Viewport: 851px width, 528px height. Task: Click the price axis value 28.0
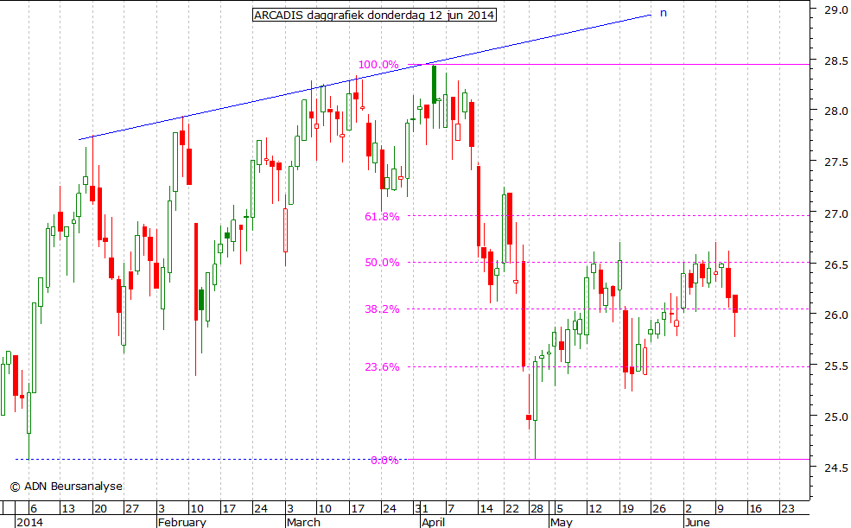tap(835, 111)
